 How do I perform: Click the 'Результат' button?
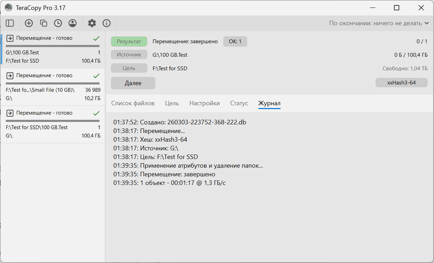pyautogui.click(x=129, y=42)
